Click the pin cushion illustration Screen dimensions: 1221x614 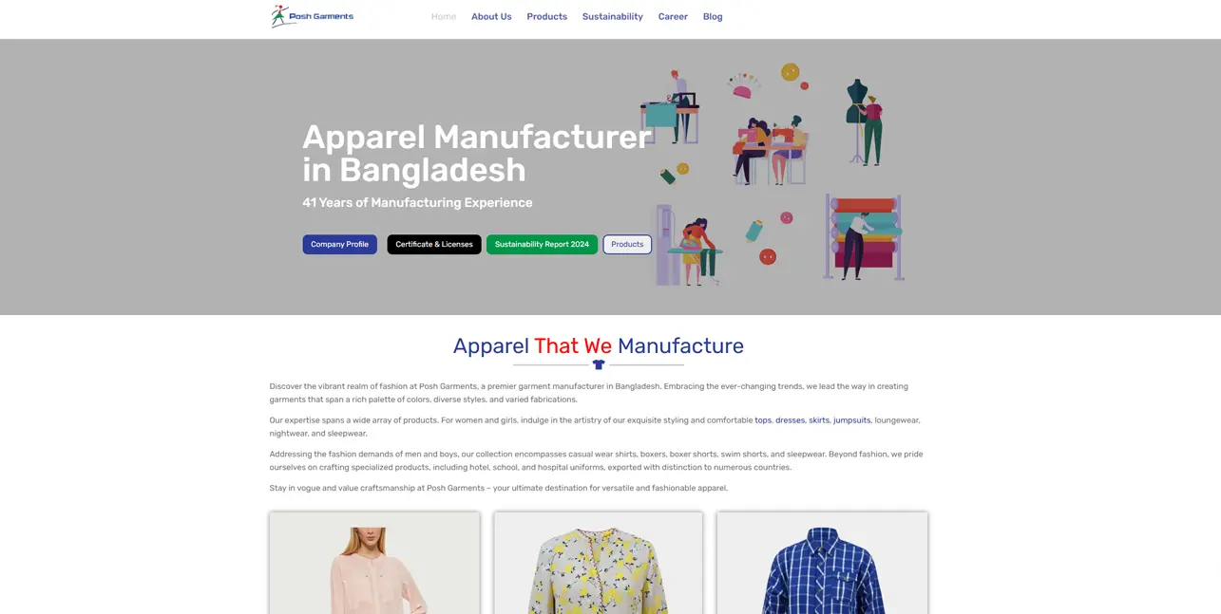744,85
